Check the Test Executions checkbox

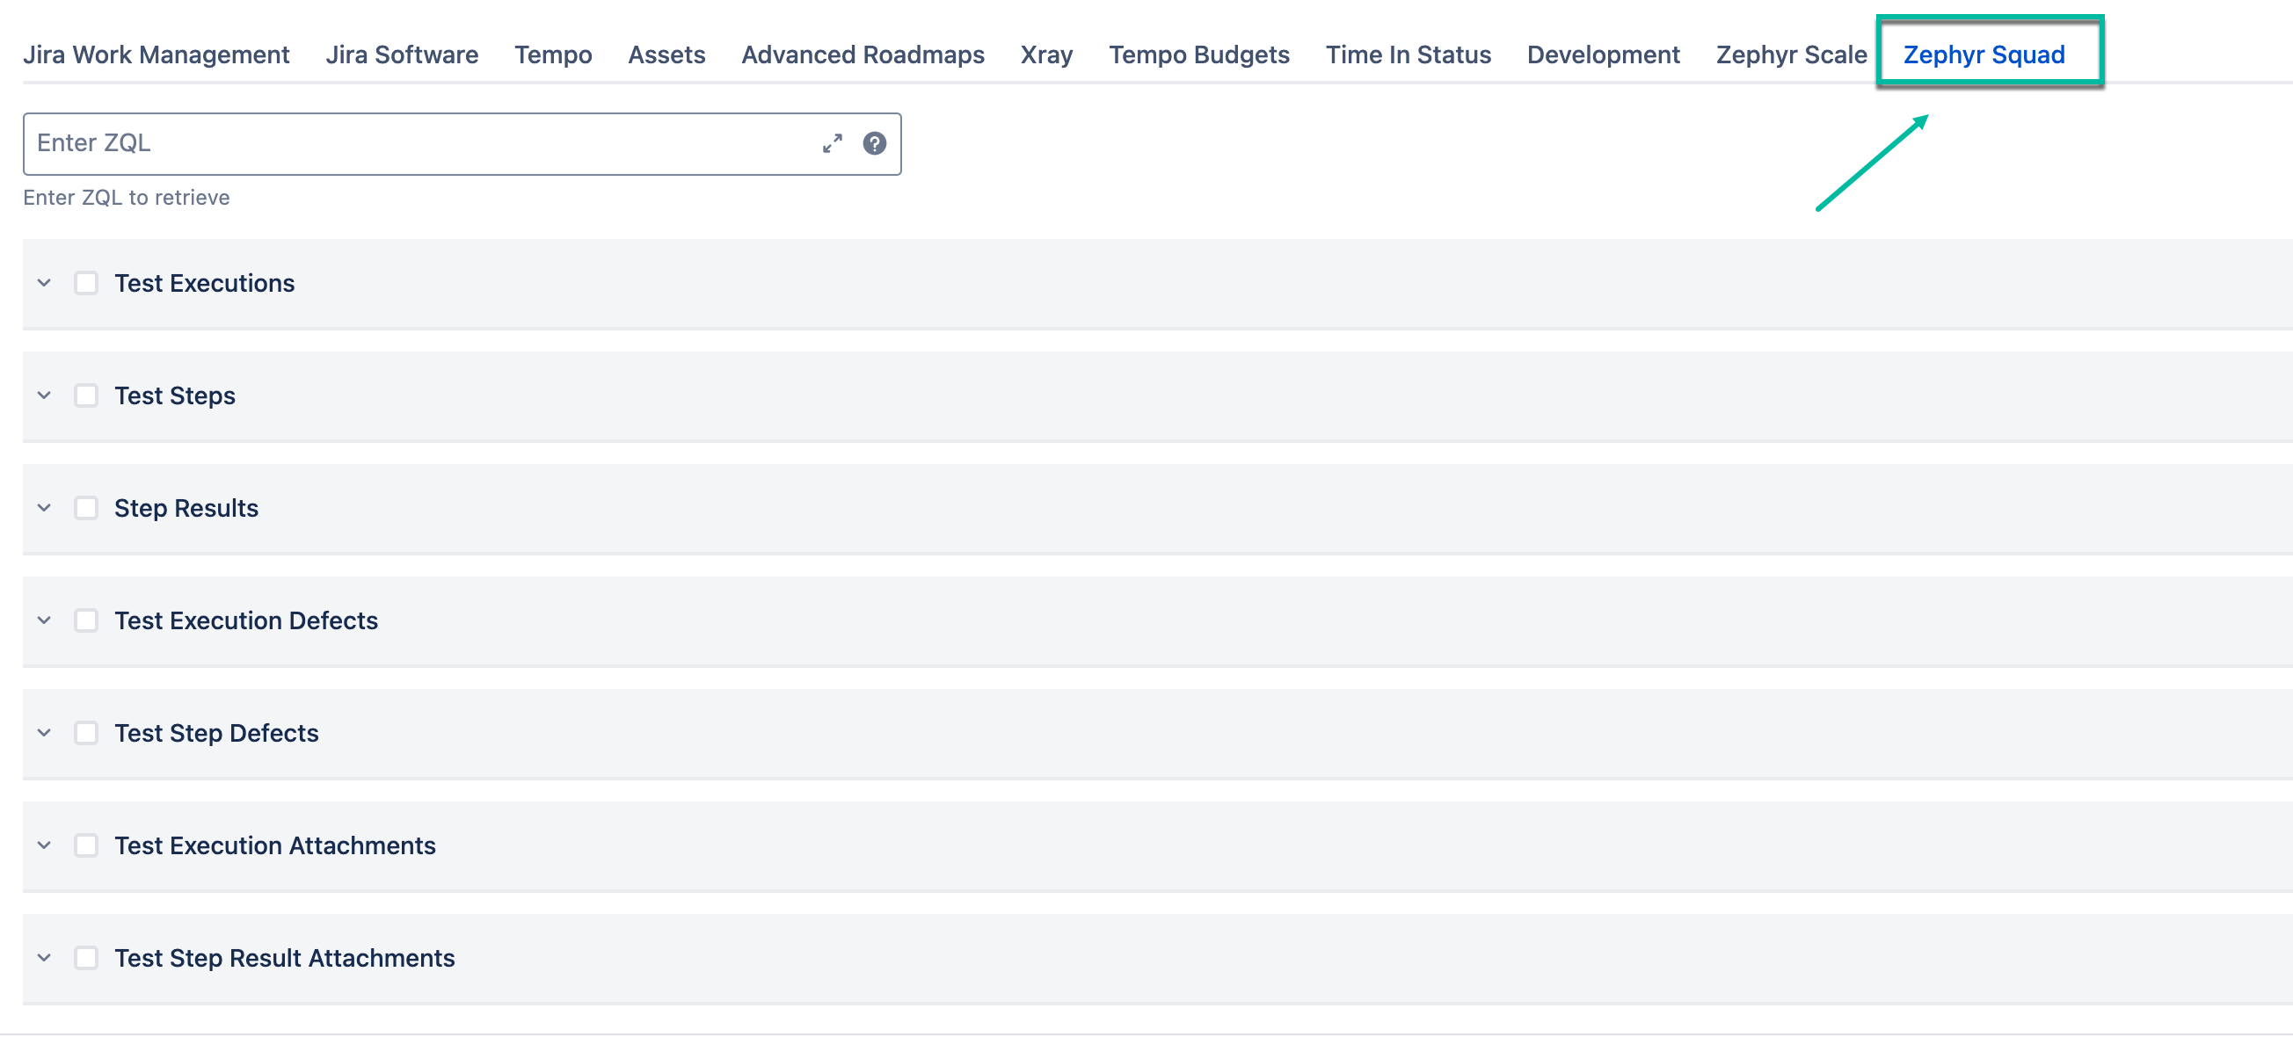pos(85,283)
